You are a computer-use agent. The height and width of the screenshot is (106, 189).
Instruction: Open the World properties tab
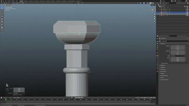pos(157,50)
